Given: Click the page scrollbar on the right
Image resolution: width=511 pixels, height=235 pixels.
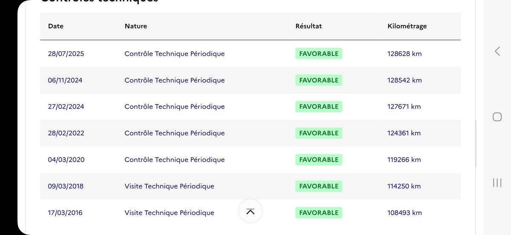Looking at the screenshot, I should (x=476, y=144).
